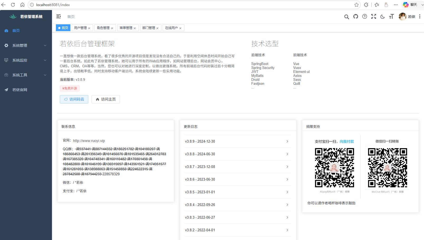Collapse the sidebar with hamburger icon

coord(59,16)
